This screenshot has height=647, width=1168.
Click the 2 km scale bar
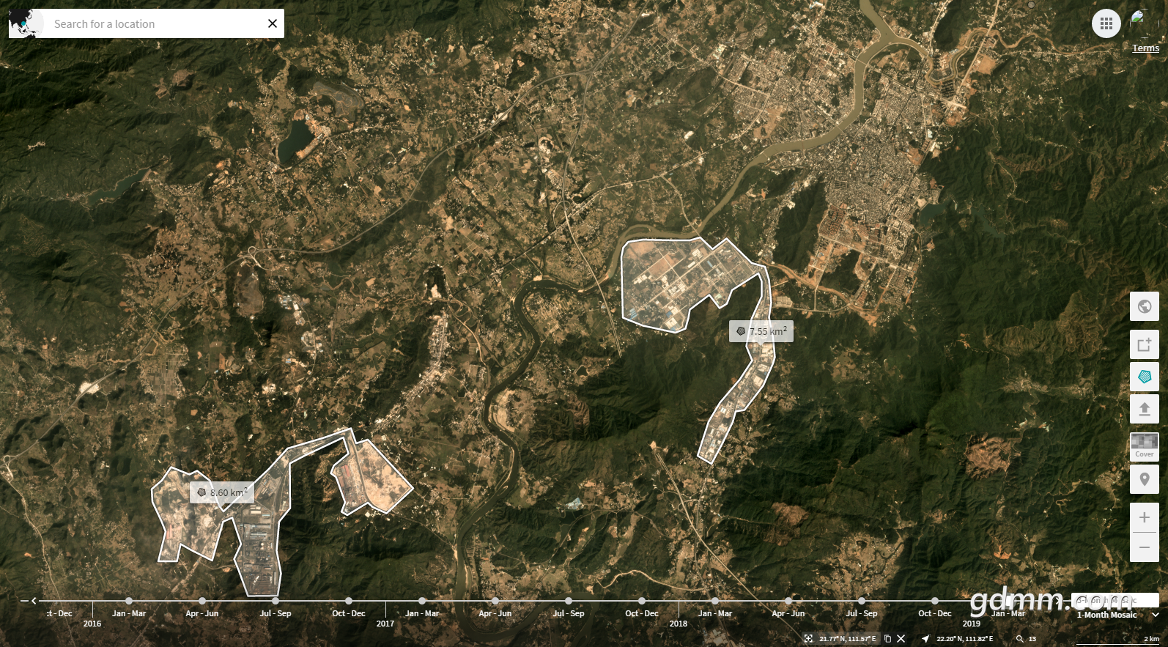(x=1117, y=640)
